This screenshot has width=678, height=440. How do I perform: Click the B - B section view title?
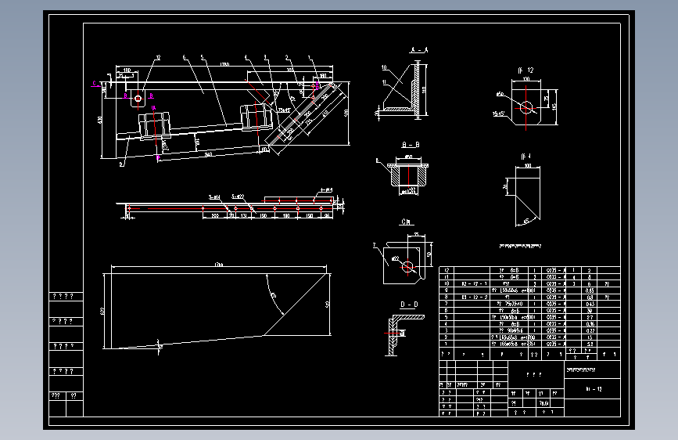[x=411, y=145]
